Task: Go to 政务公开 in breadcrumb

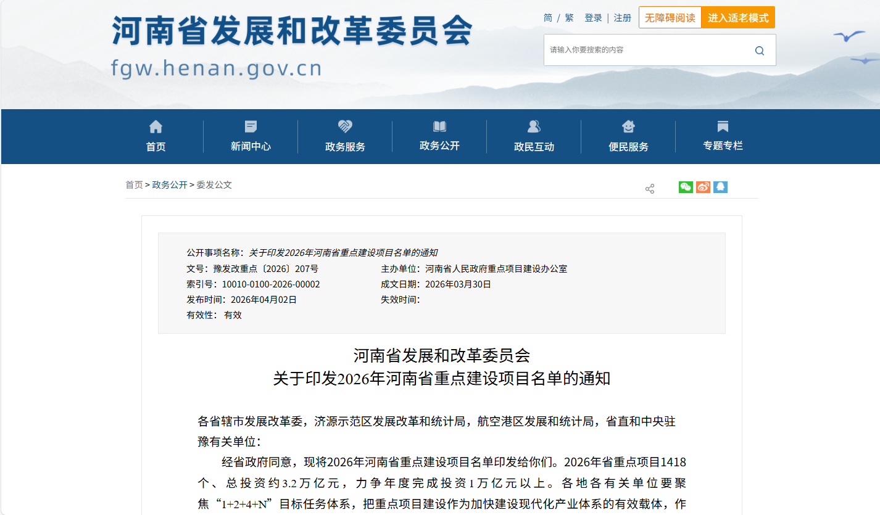Action: point(170,185)
